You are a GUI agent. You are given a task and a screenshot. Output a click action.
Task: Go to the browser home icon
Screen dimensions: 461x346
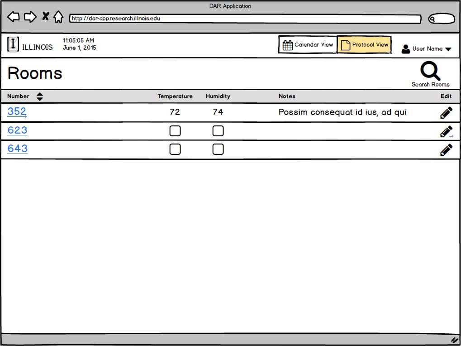coord(58,16)
